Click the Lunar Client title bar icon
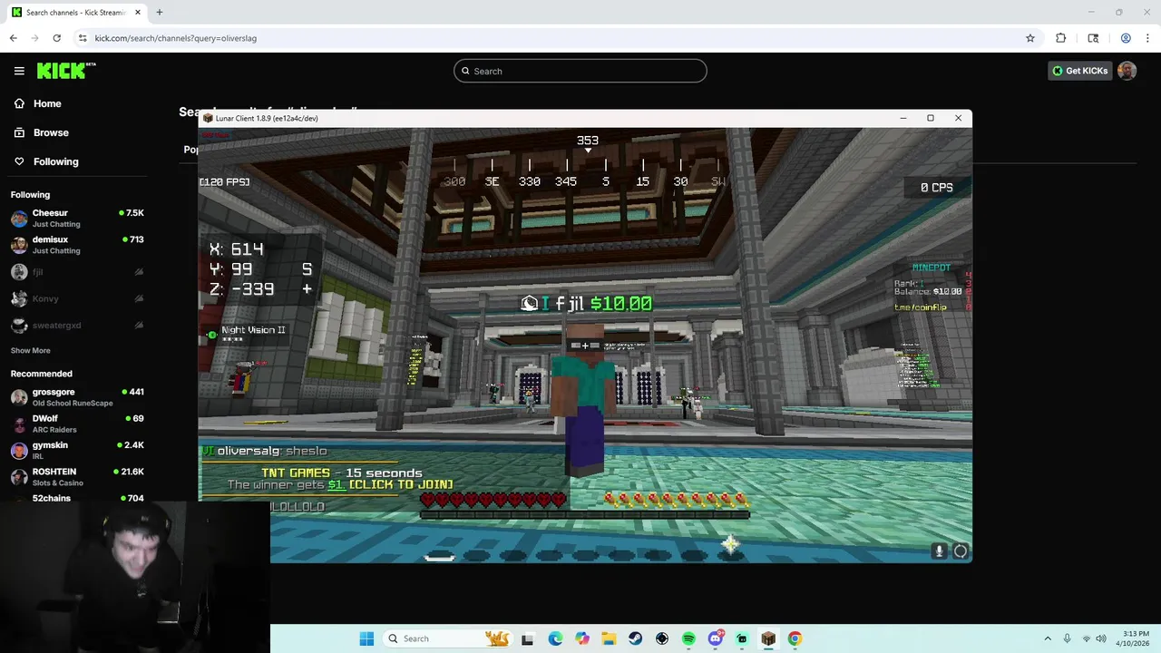 pos(208,118)
